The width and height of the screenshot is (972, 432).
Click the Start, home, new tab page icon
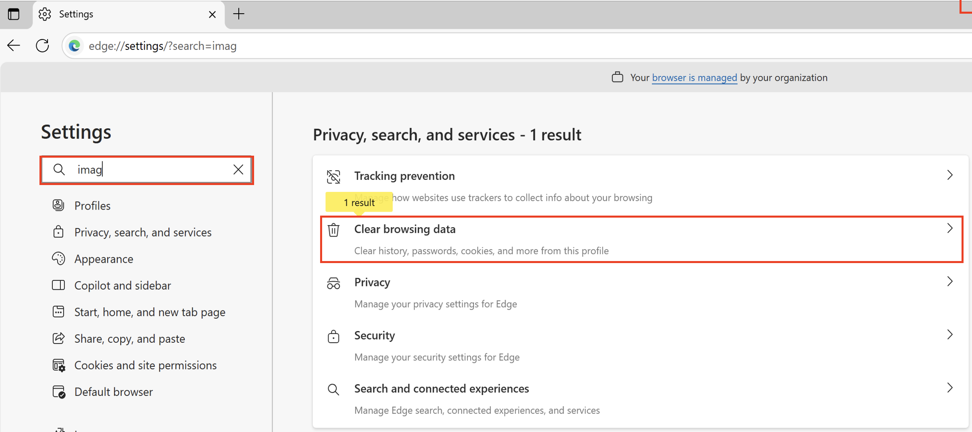pyautogui.click(x=58, y=311)
